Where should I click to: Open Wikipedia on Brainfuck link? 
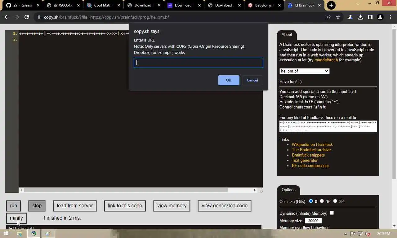(x=312, y=144)
